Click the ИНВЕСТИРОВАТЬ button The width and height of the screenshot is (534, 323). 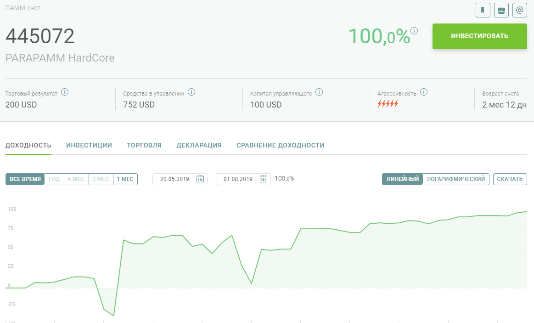pos(479,36)
